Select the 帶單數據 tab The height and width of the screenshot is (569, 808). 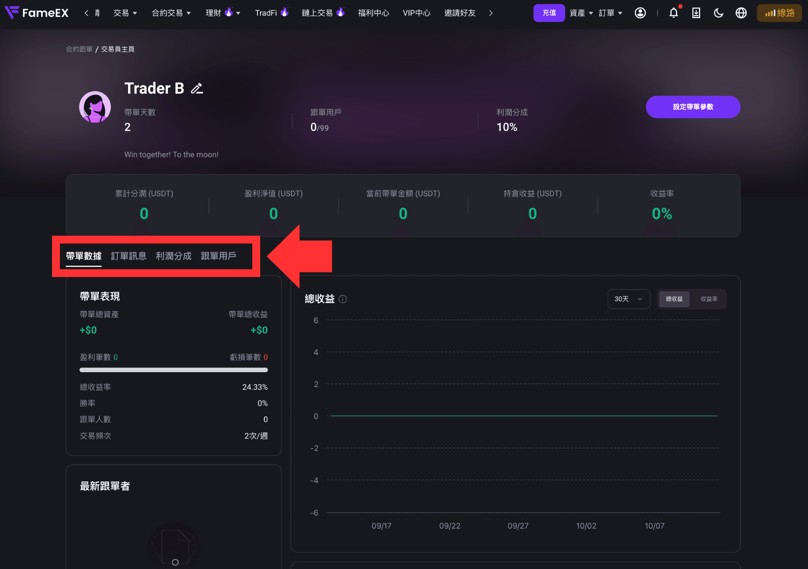[83, 256]
